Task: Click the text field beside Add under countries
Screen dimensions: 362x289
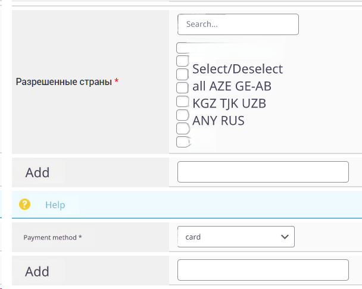Action: (263, 172)
